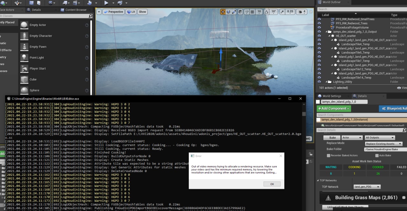407x211 pixels.
Task: Hide HE_OUT_scatter using its eye icon
Action: point(320,36)
